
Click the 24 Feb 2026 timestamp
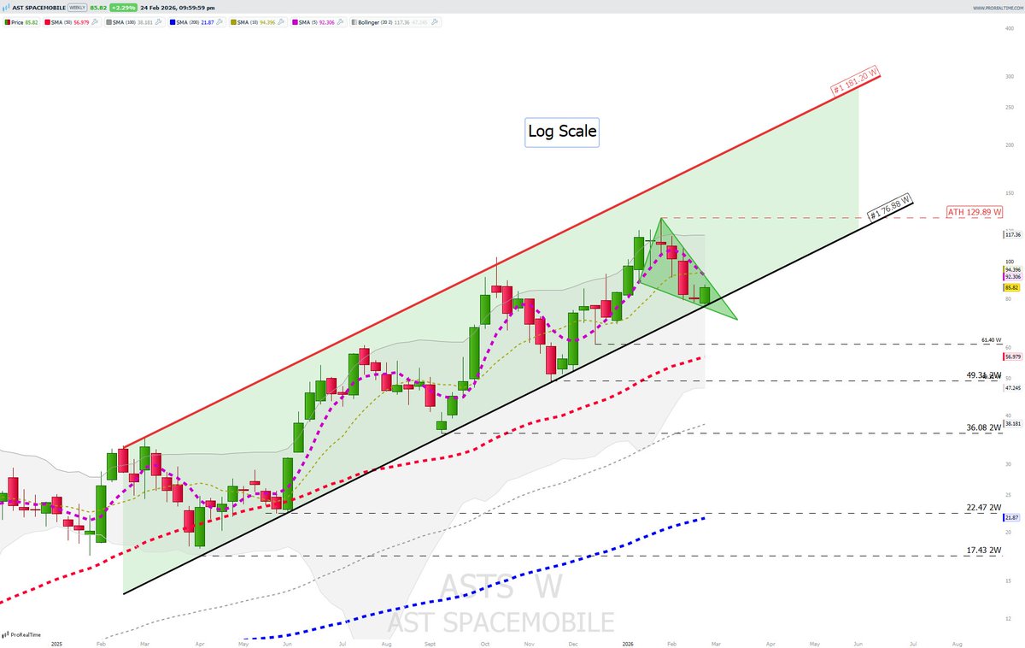coord(177,8)
